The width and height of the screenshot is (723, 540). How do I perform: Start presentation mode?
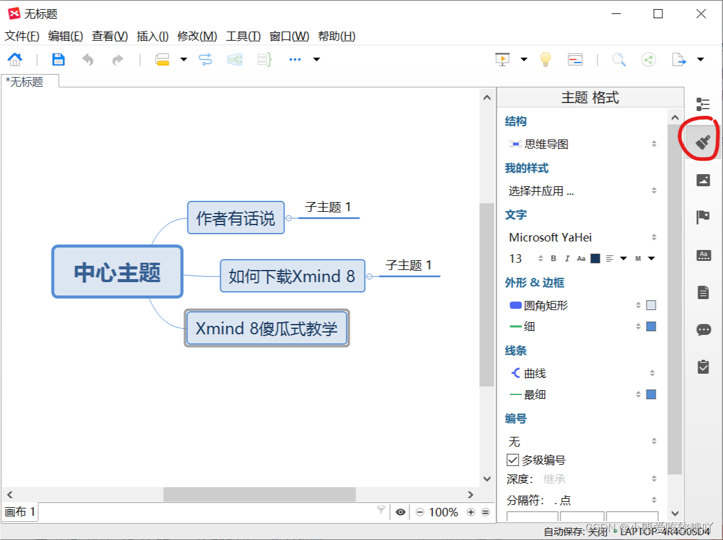coord(503,59)
